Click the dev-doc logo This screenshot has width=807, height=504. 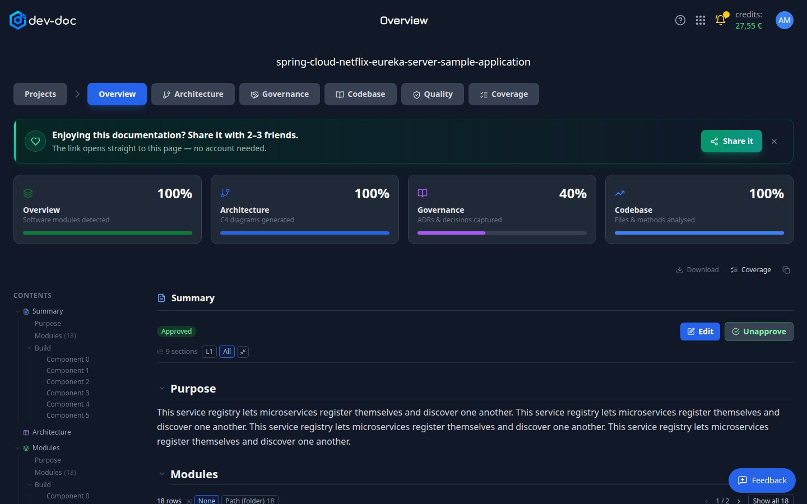(43, 20)
